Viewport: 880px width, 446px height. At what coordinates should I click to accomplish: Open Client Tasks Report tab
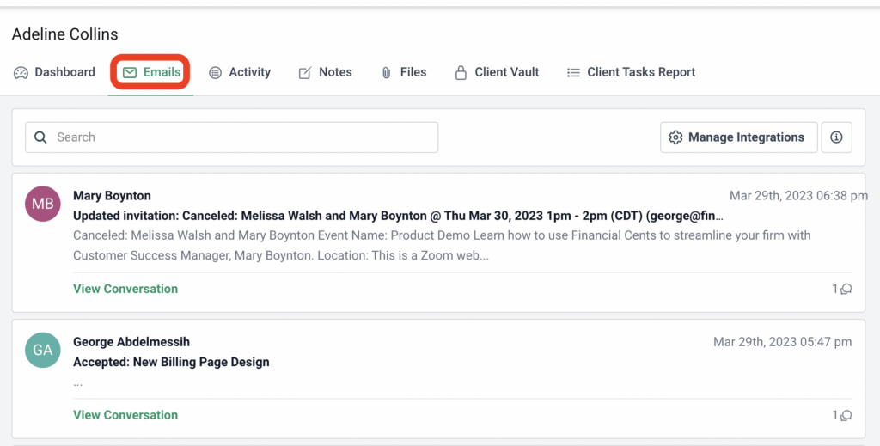(631, 72)
